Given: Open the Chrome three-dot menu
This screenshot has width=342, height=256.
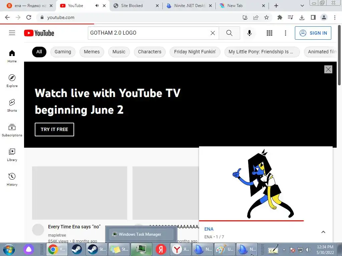Looking at the screenshot, I should point(335,17).
